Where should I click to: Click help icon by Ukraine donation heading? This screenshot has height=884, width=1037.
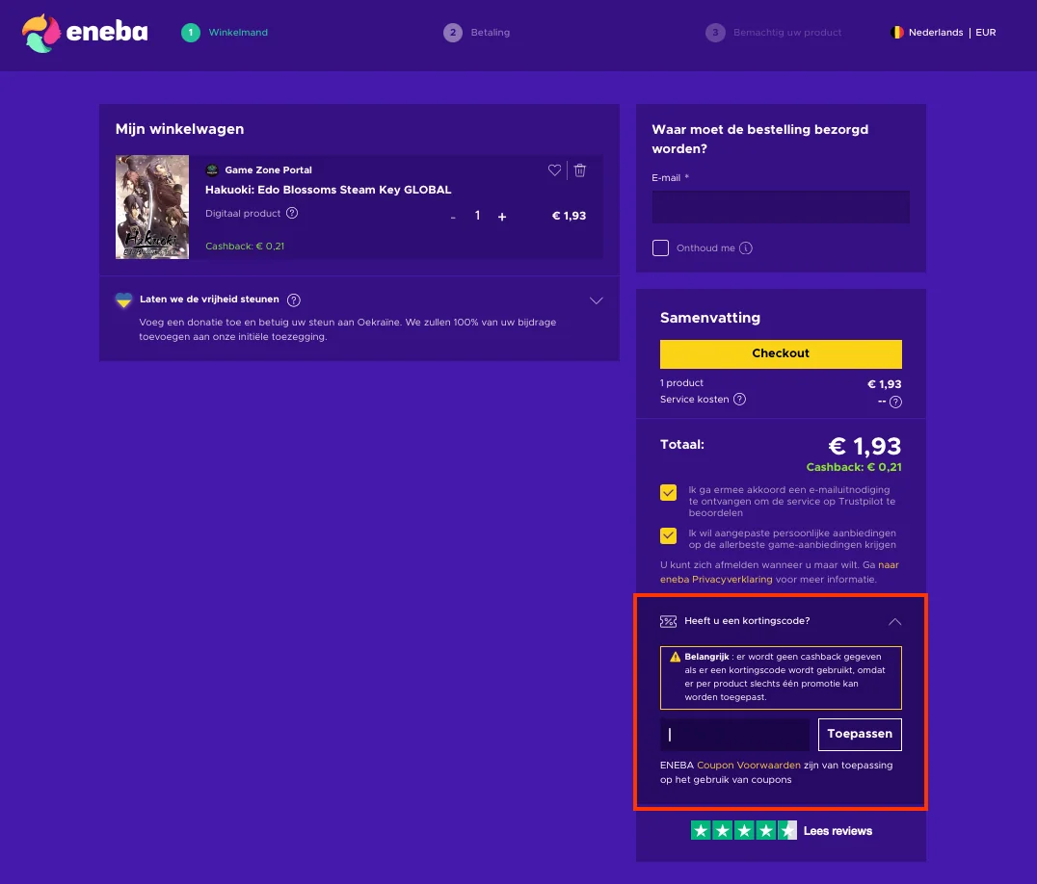294,300
